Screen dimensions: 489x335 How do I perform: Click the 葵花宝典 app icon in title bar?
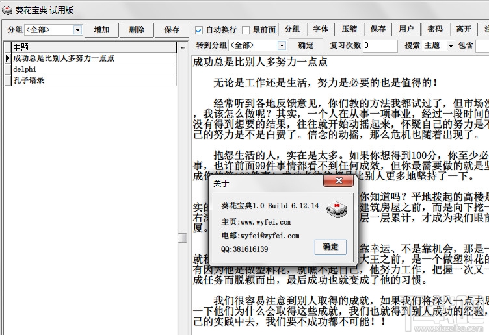pos(7,10)
